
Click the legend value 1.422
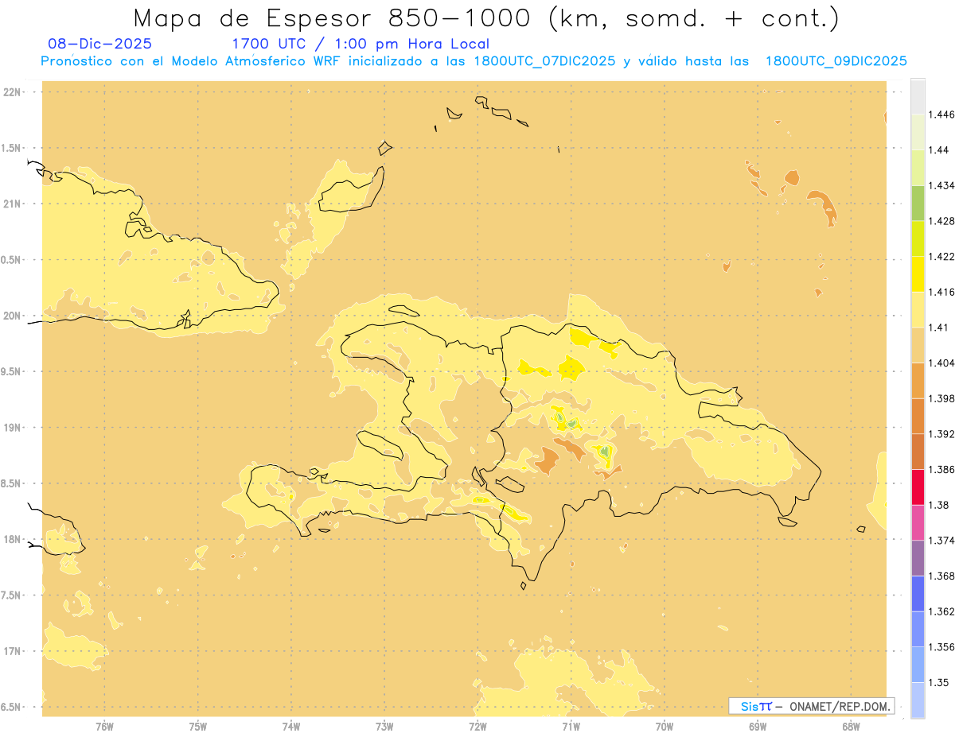pyautogui.click(x=941, y=256)
